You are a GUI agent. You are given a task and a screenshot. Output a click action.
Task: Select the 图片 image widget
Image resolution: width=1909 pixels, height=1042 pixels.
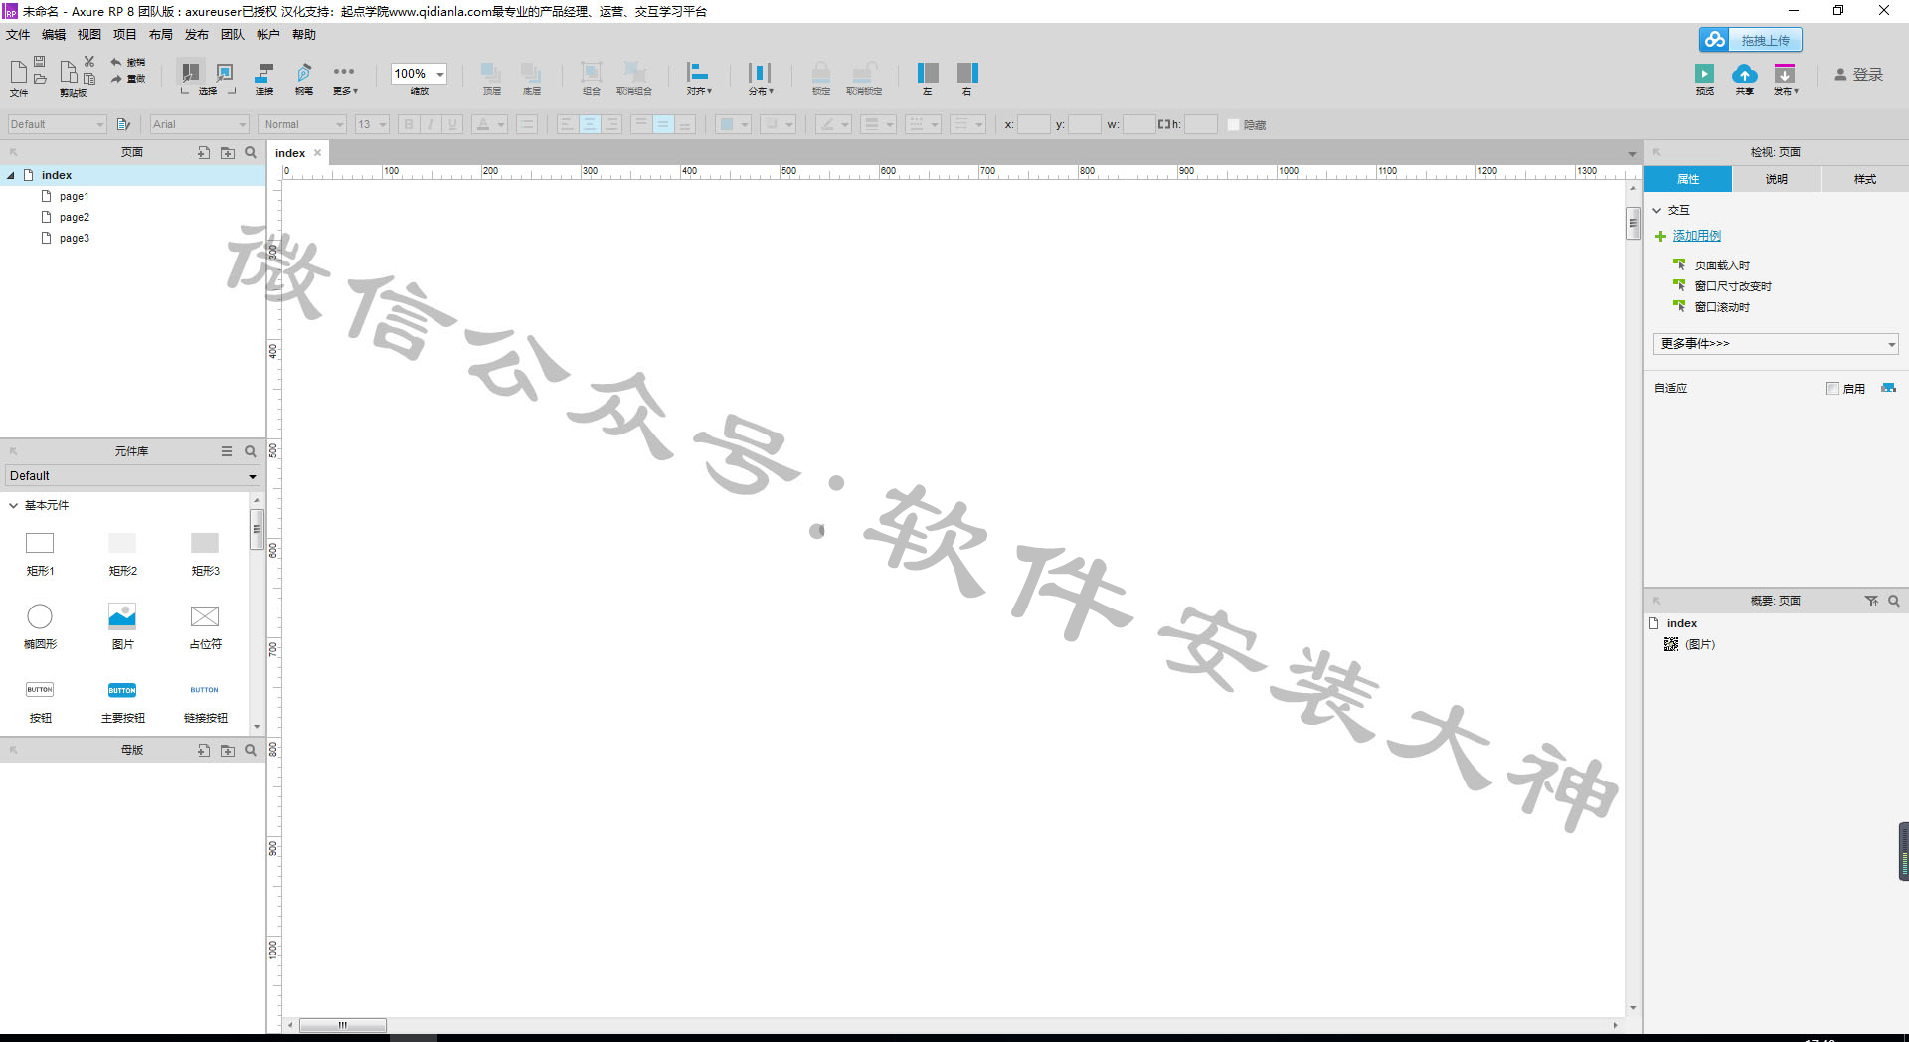pyautogui.click(x=122, y=626)
